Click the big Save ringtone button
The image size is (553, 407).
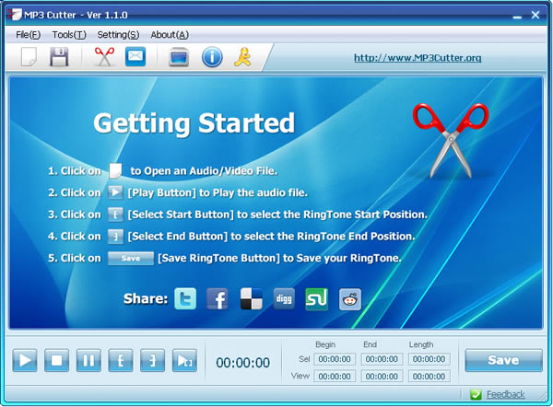(503, 360)
